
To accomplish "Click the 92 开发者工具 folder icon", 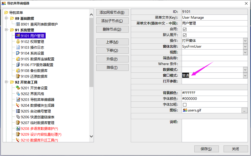I will [12, 82].
